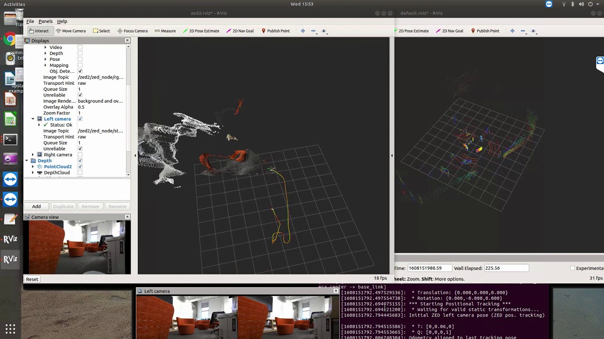Close the Displays panel
The height and width of the screenshot is (339, 604).
pos(127,40)
